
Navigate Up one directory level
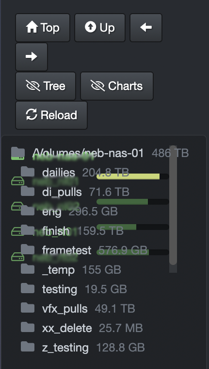coord(100,28)
